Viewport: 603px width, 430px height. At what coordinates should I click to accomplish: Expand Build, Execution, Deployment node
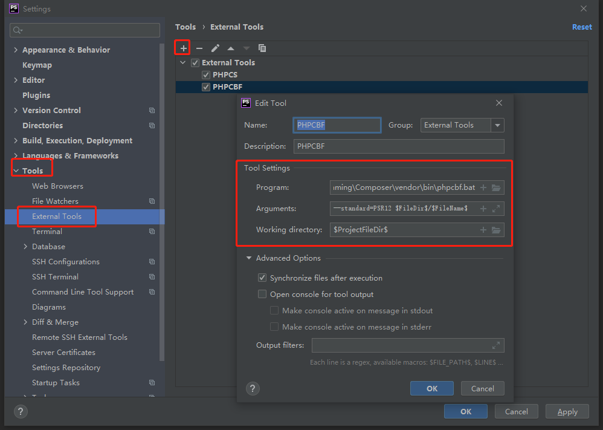point(16,140)
